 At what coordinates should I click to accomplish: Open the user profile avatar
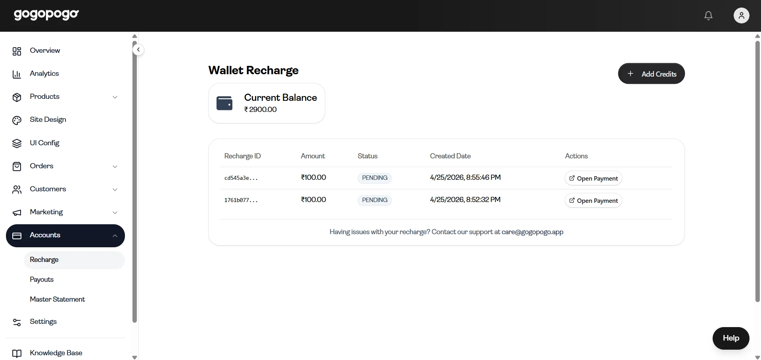741,15
